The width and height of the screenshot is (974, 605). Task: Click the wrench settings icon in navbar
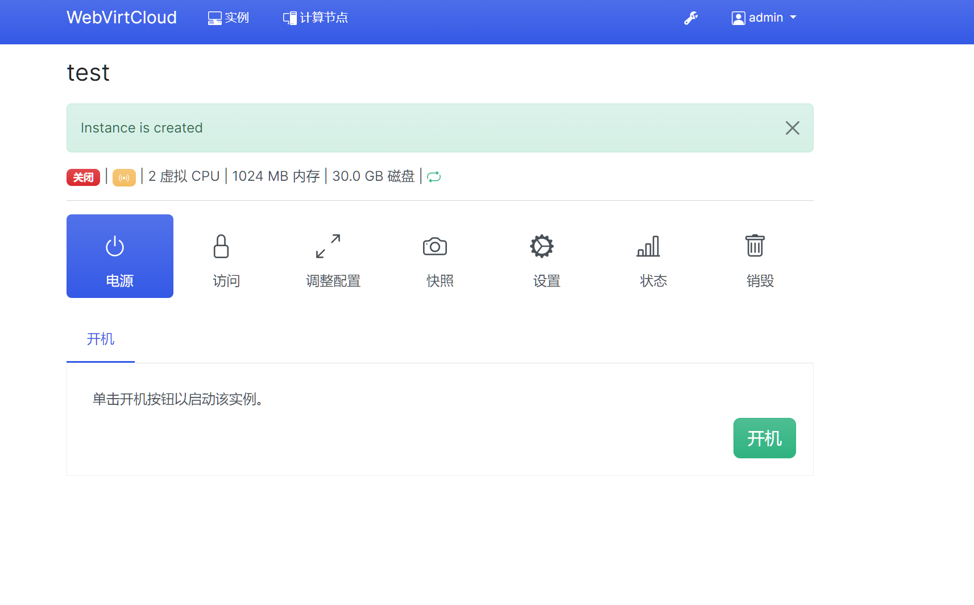(x=691, y=18)
